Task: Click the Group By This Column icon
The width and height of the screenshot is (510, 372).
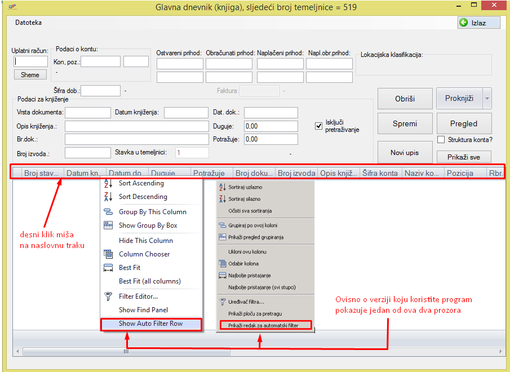Action: click(x=108, y=212)
